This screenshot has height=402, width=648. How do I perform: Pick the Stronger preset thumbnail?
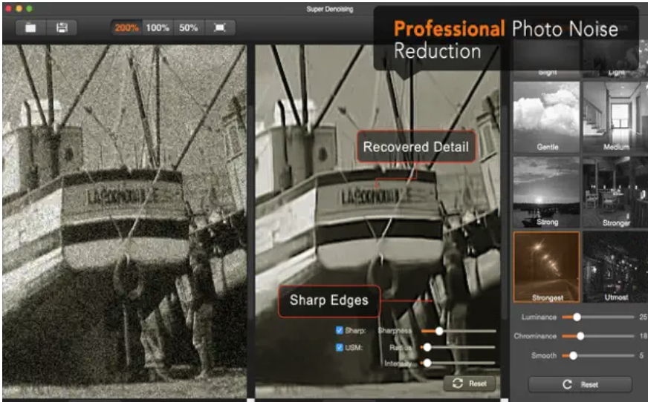point(615,191)
